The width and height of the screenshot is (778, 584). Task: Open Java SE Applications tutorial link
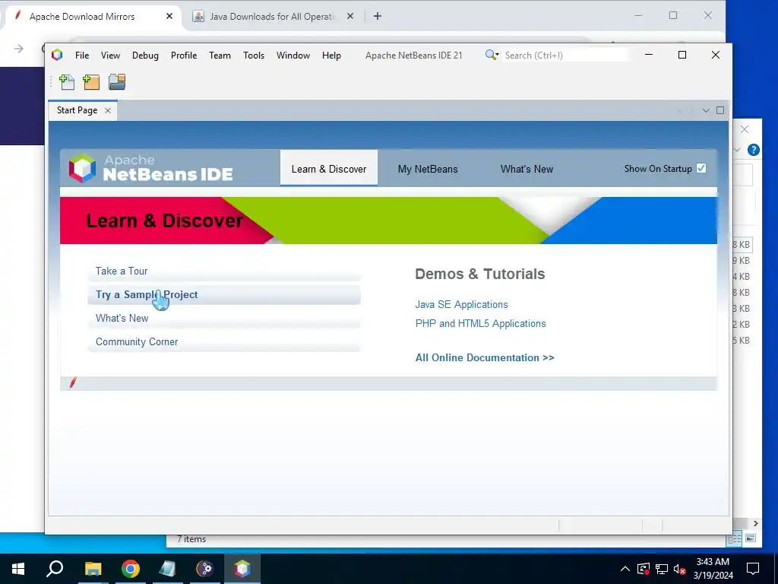461,304
